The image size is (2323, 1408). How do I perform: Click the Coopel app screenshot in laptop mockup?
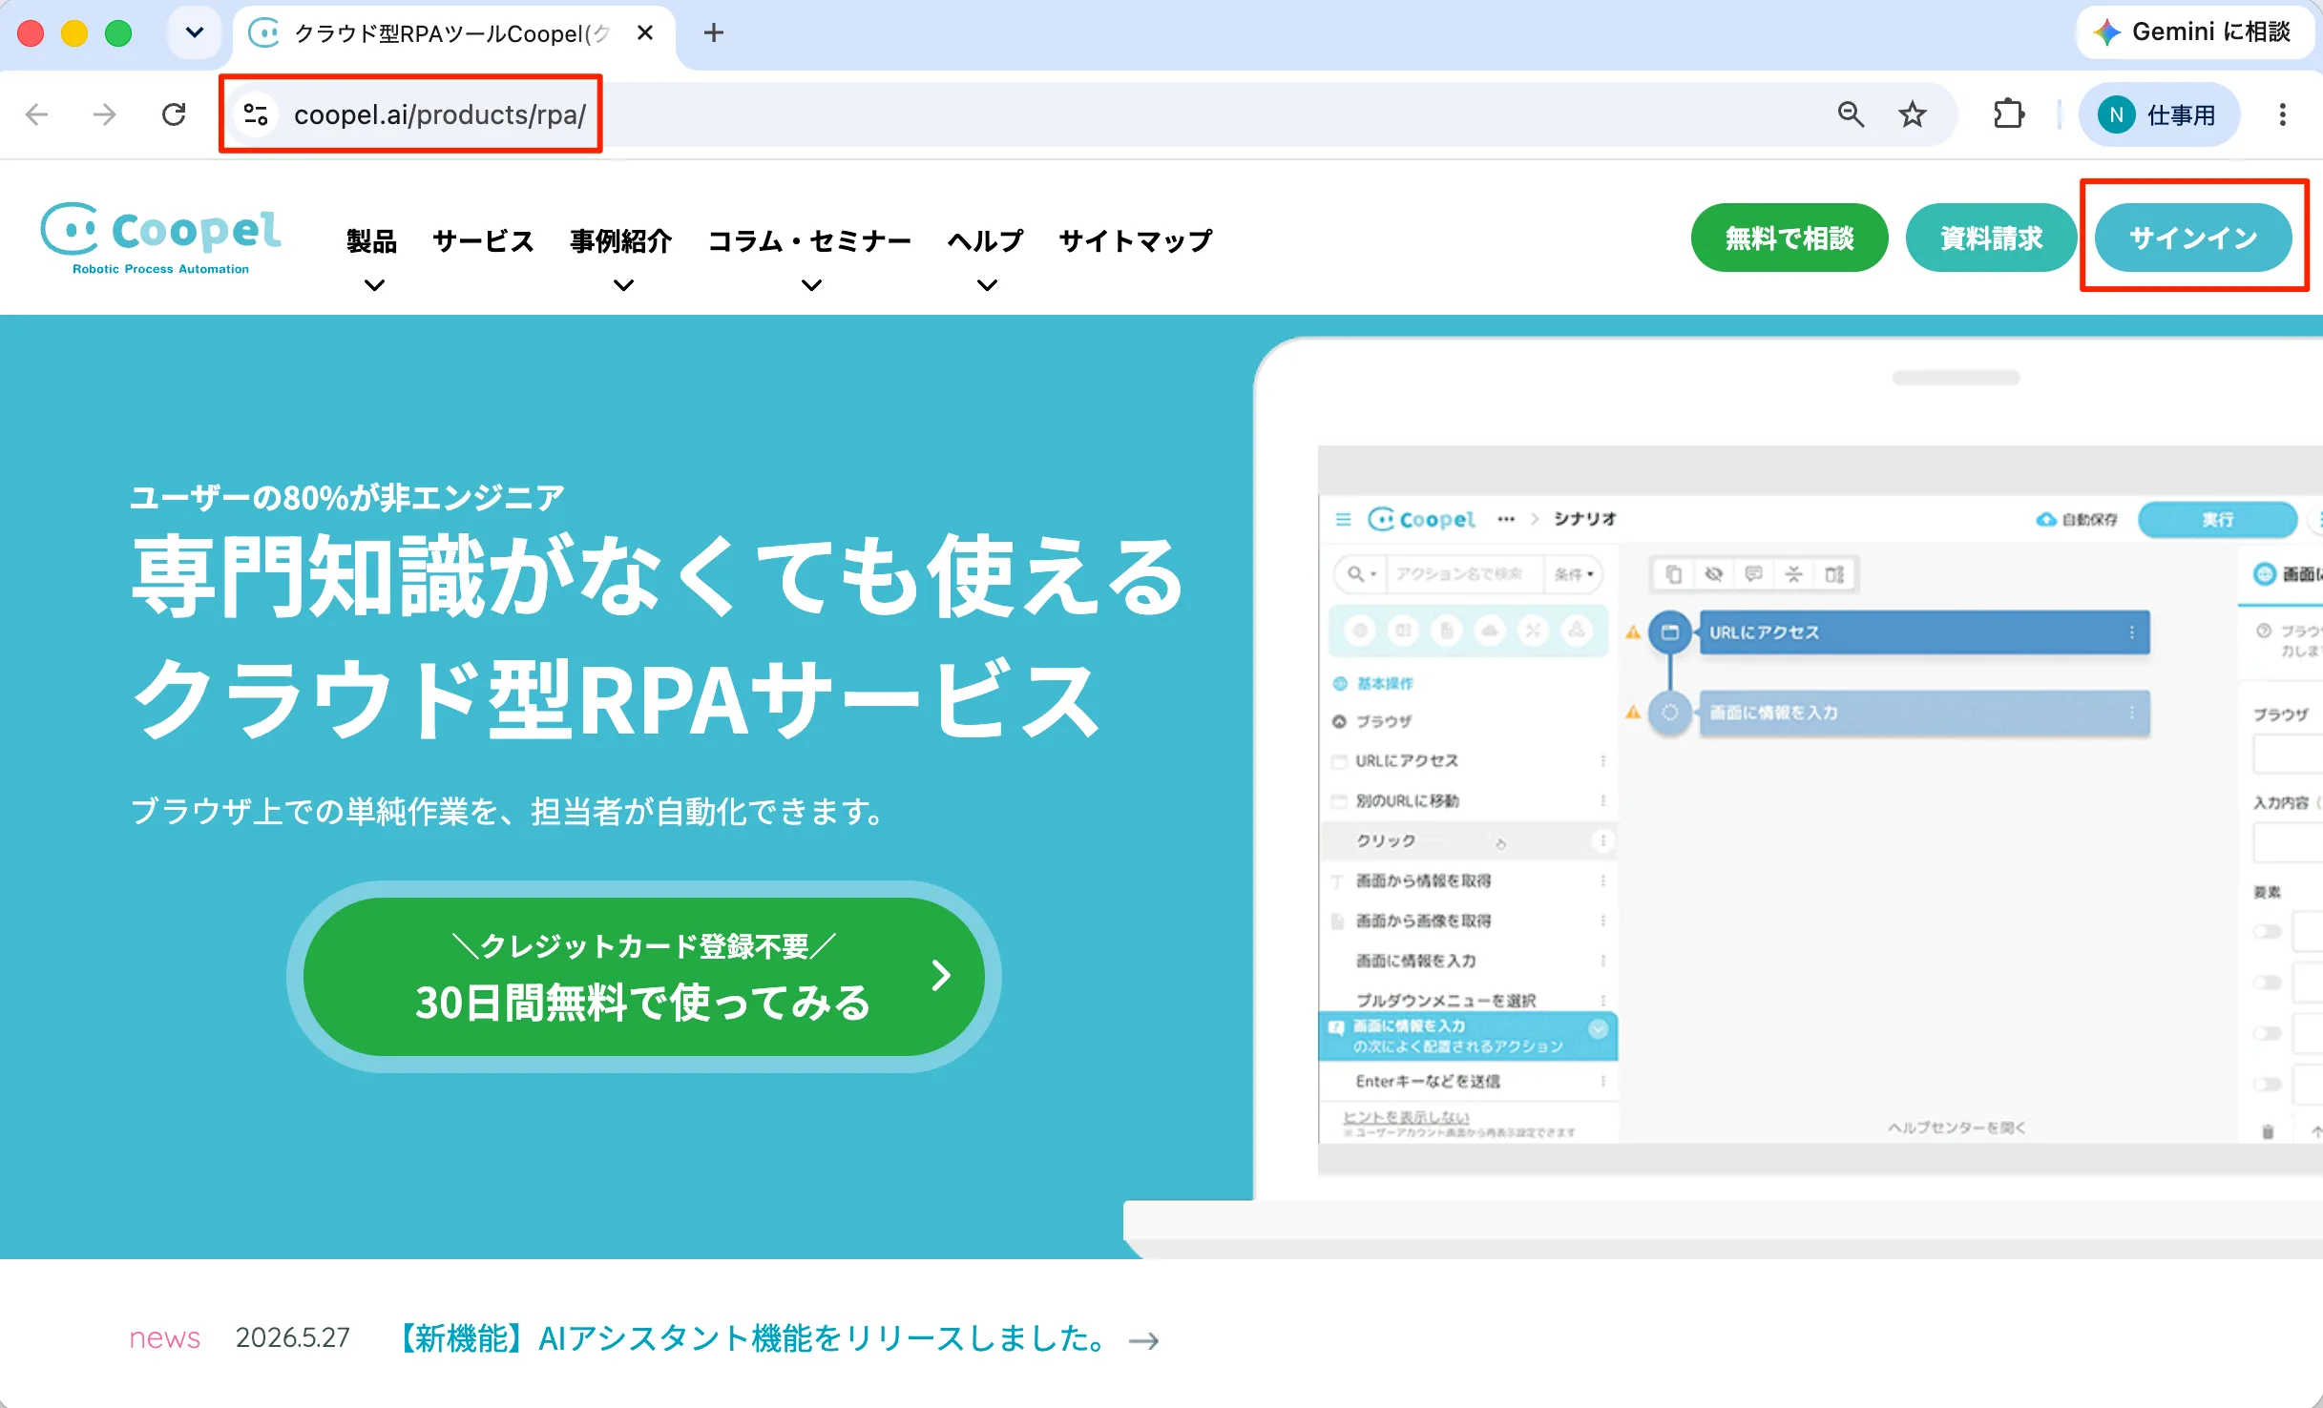1820,811
